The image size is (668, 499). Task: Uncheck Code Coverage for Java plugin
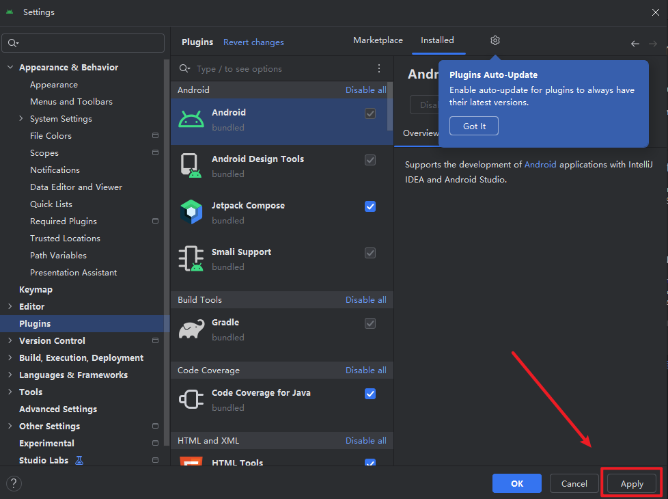(370, 393)
